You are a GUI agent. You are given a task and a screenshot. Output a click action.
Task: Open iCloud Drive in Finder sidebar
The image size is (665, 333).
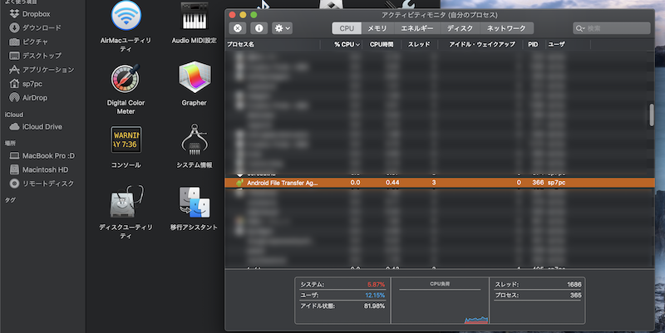42,126
